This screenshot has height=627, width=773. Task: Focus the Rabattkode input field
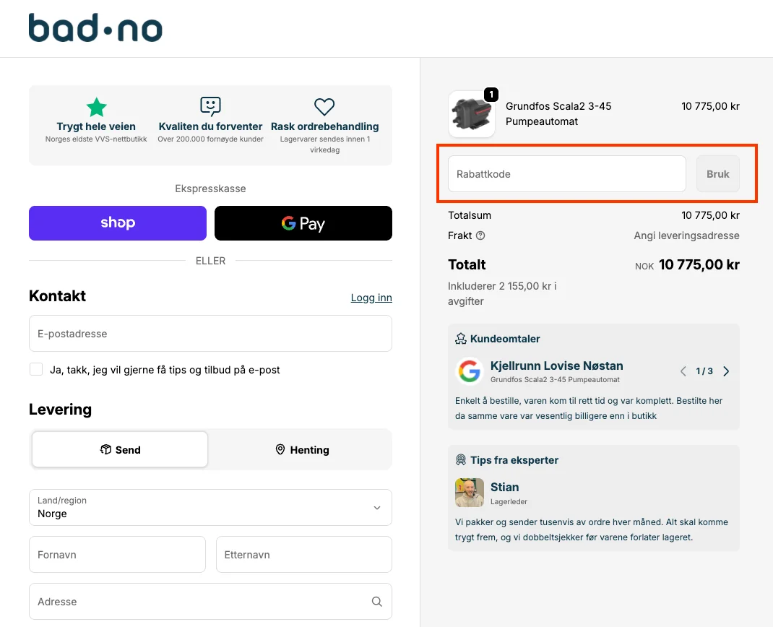[567, 174]
